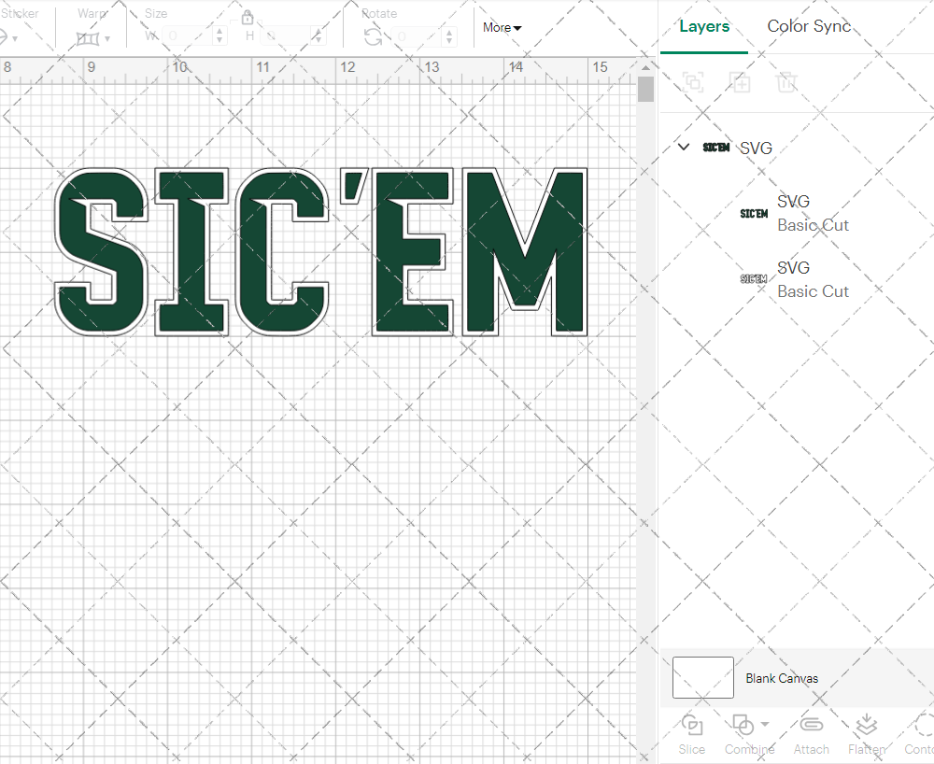
Task: Click the Flatten tool
Action: (867, 734)
